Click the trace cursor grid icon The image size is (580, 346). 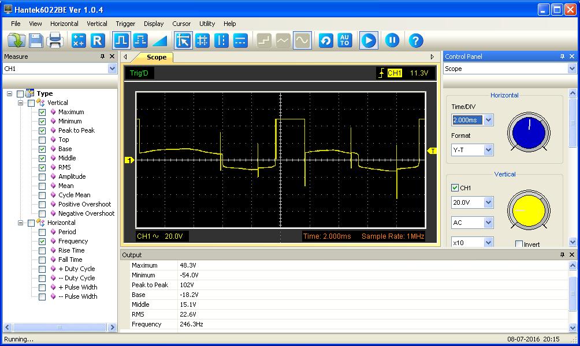[x=202, y=40]
